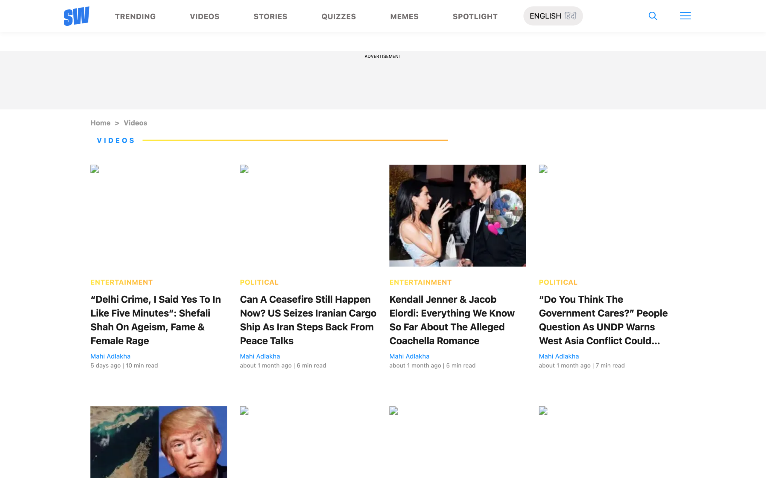
Task: Select ENGLISH language option
Action: [545, 16]
